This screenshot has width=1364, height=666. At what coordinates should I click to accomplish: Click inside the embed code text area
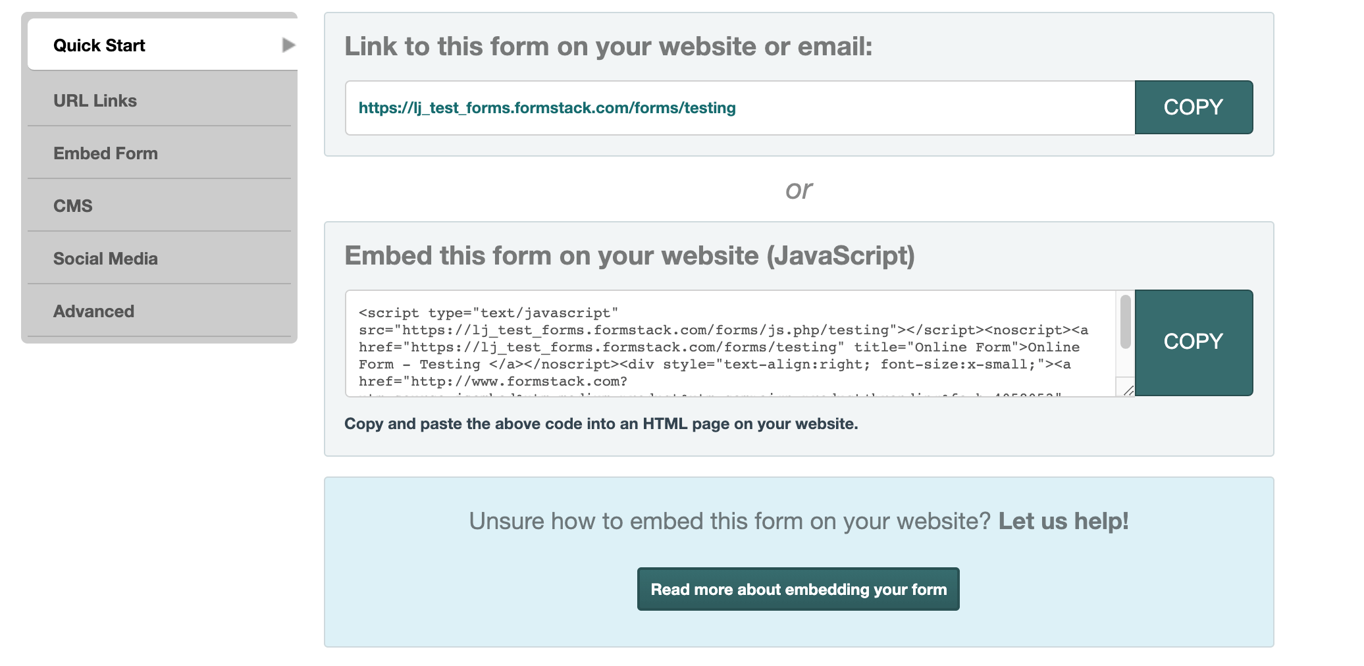tap(724, 342)
